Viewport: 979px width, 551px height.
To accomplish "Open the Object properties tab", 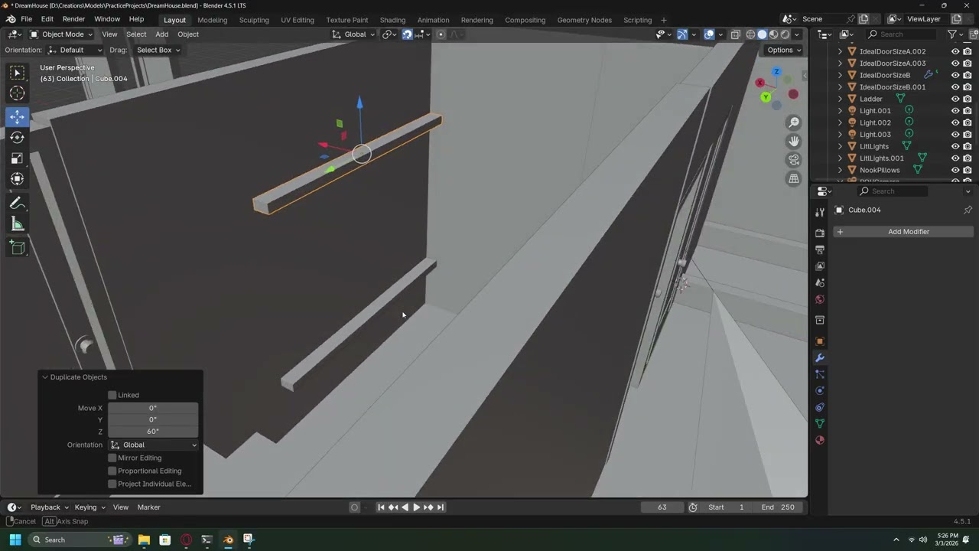I will (x=820, y=341).
